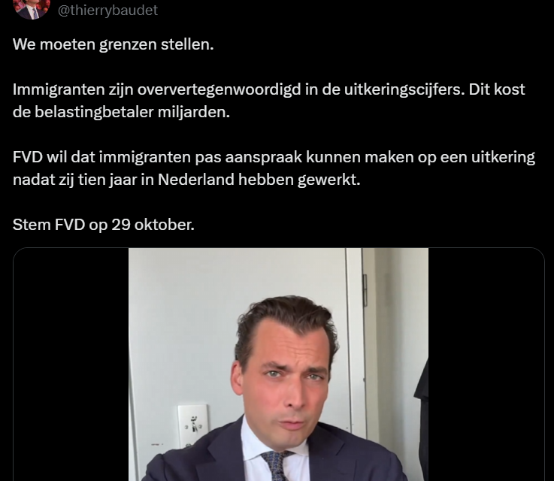
Task: Click the wall light switch in the video
Action: click(193, 426)
